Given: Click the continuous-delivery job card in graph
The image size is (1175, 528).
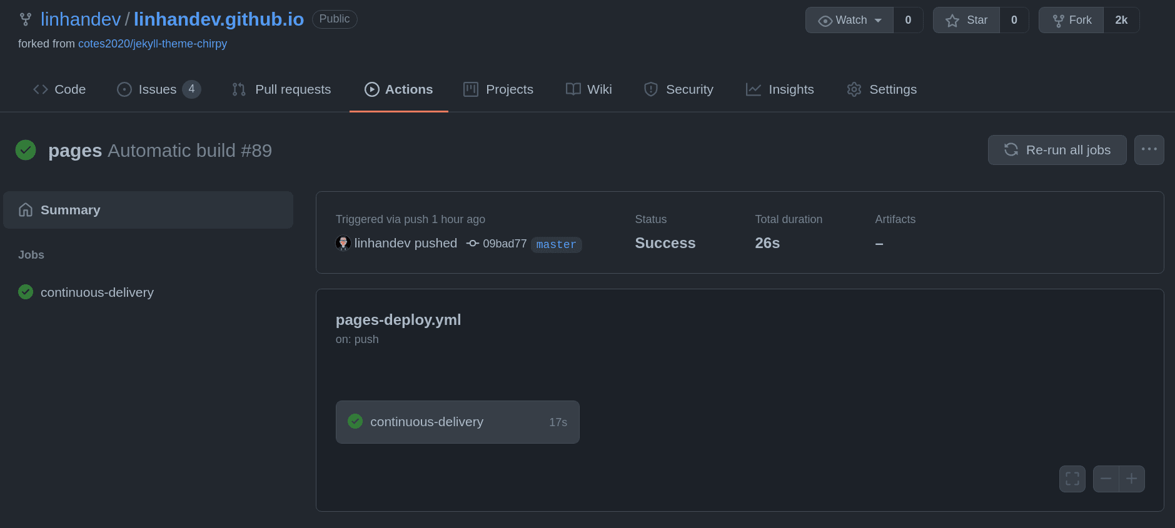Looking at the screenshot, I should pyautogui.click(x=457, y=422).
